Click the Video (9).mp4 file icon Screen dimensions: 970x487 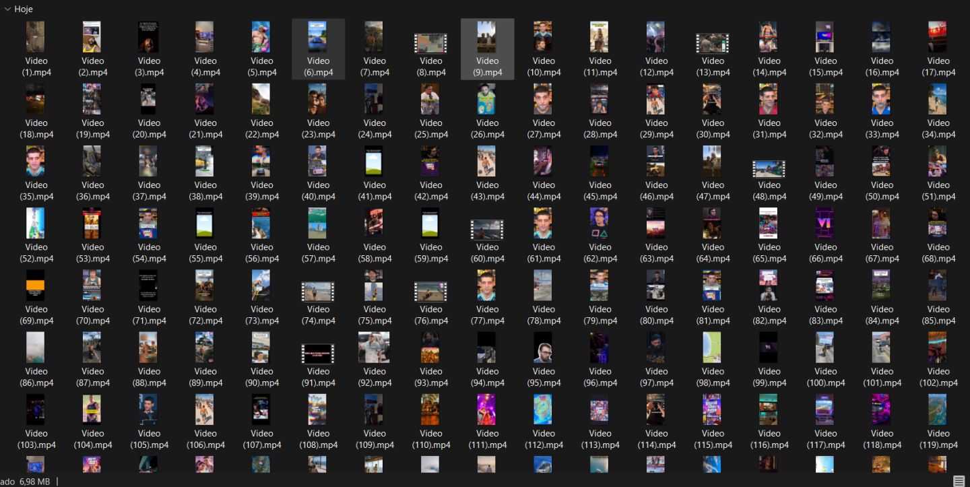[487, 36]
